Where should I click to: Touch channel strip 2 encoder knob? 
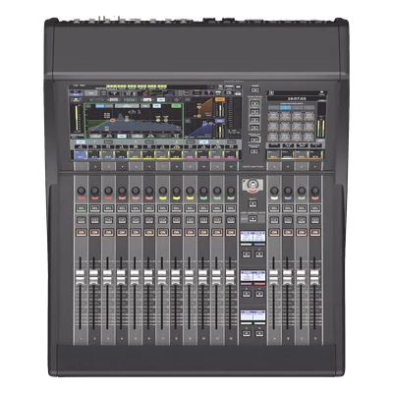(x=94, y=191)
